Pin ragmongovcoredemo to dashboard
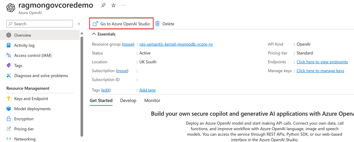354x142 pixels. tap(103, 6)
